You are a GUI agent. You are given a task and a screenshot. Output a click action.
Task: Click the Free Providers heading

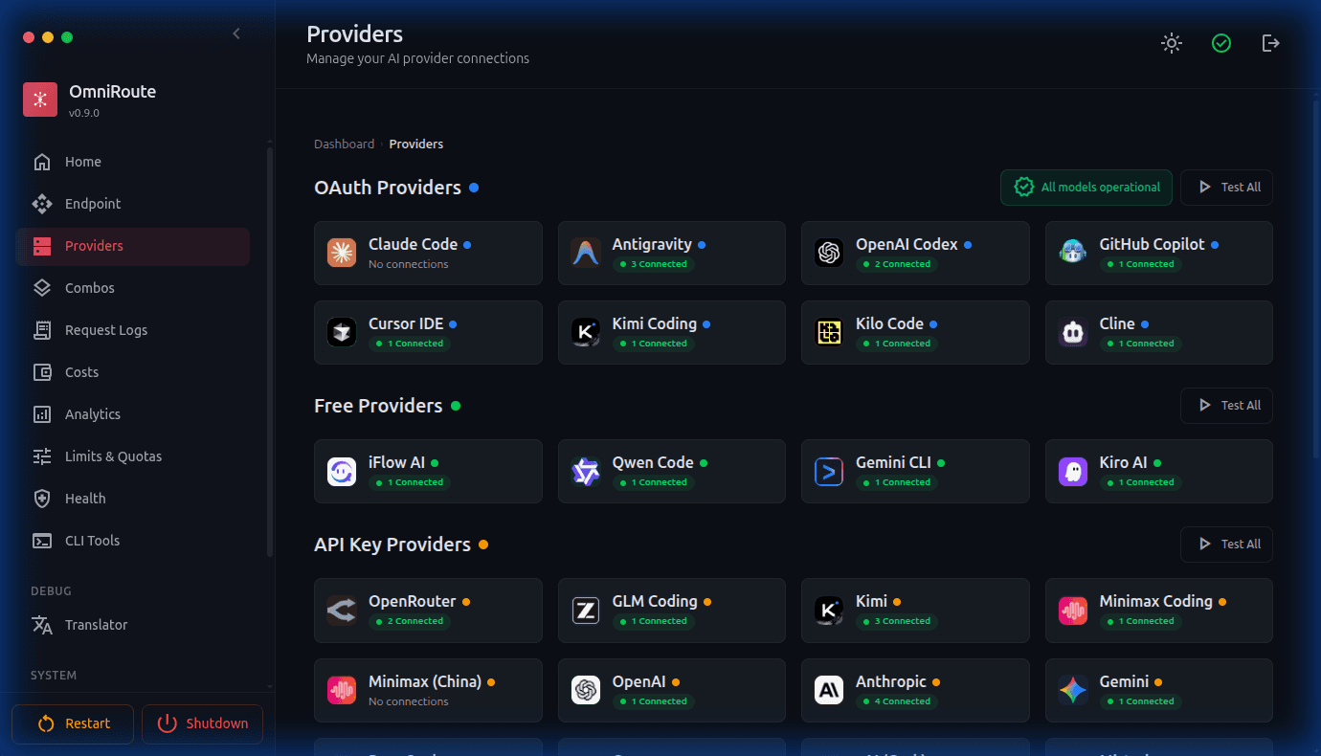(x=378, y=406)
